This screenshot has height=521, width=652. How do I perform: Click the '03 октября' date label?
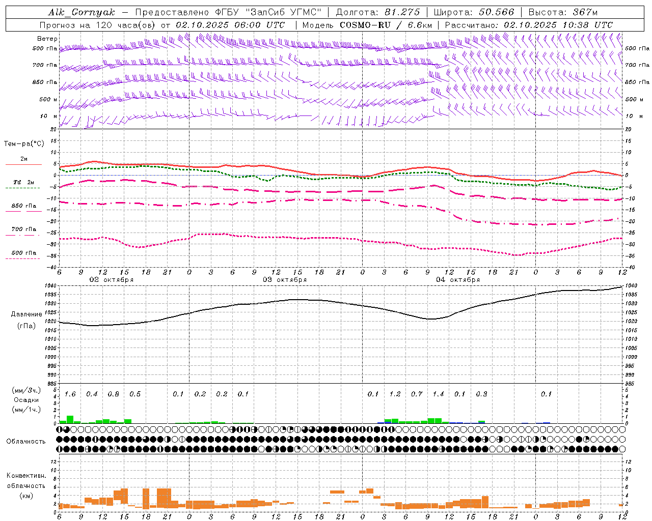coord(285,280)
